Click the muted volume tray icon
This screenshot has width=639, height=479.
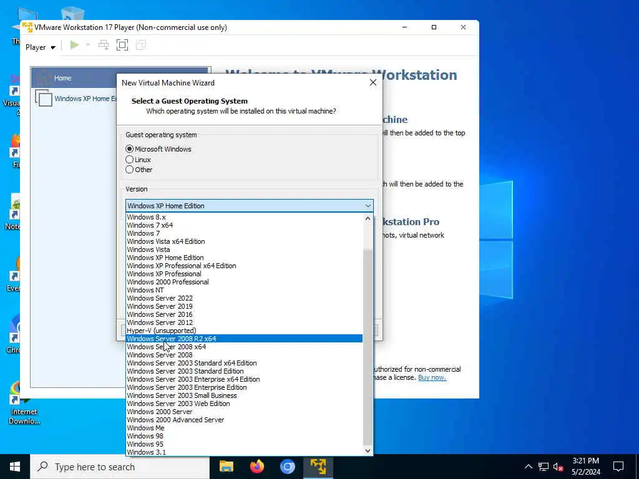pyautogui.click(x=558, y=467)
